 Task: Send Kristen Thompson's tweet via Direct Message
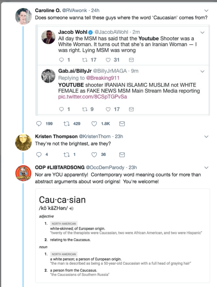coord(122,154)
